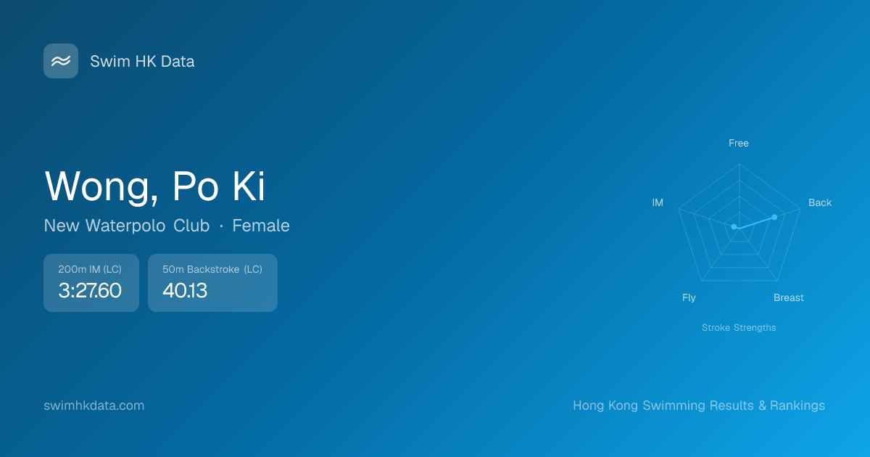Select the Free axis label on radar chart

tap(738, 143)
